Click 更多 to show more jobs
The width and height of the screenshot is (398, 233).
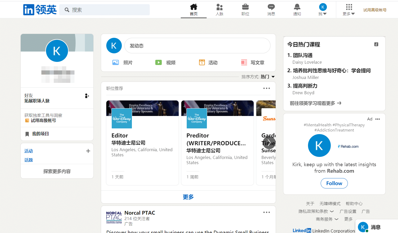[188, 197]
